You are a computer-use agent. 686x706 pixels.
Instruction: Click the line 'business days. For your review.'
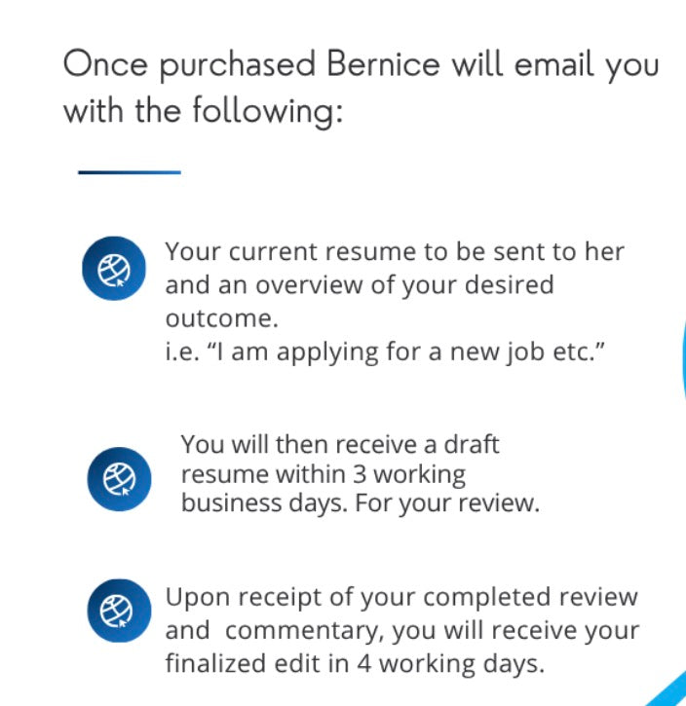(360, 504)
